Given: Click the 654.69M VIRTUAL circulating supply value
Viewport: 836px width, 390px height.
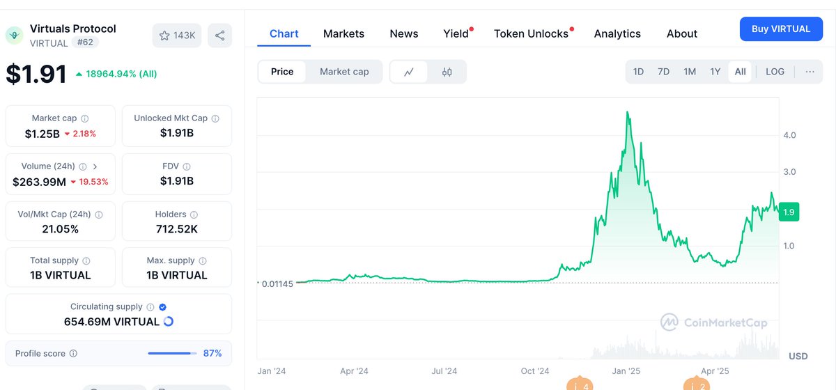Looking at the screenshot, I should 111,322.
